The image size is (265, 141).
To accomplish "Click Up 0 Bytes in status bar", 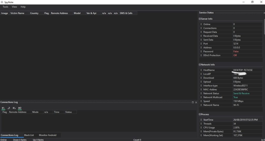I will tap(38, 140).
